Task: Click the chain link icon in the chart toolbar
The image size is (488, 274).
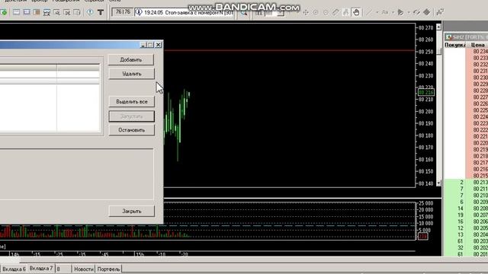Action: pos(416,12)
